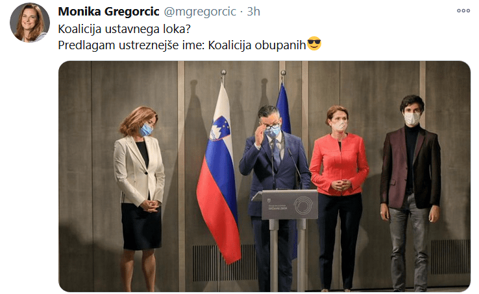Open the @mgregorcic handle link
Viewport: 479px width, 294px height.
[x=200, y=12]
